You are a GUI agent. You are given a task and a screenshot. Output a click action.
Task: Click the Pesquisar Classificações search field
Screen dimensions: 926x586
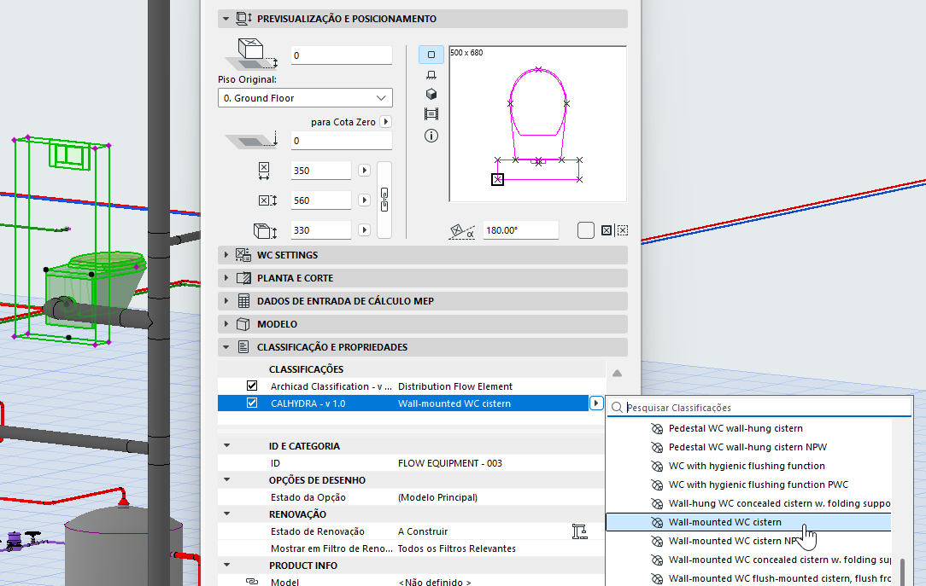(760, 408)
